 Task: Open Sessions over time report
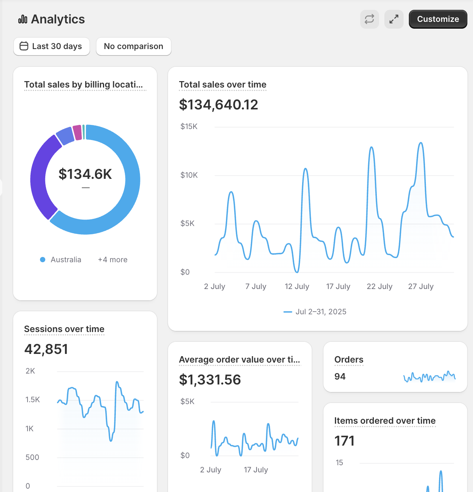(x=64, y=329)
